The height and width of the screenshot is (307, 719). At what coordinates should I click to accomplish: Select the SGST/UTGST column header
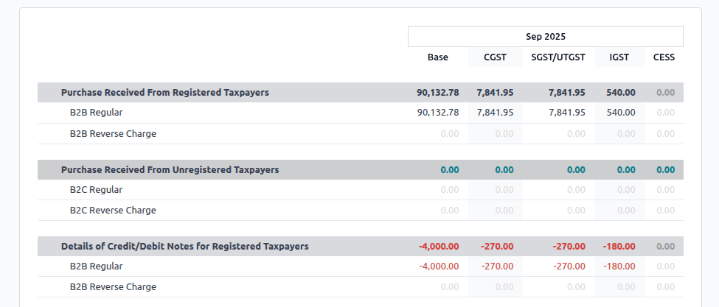[x=558, y=57]
